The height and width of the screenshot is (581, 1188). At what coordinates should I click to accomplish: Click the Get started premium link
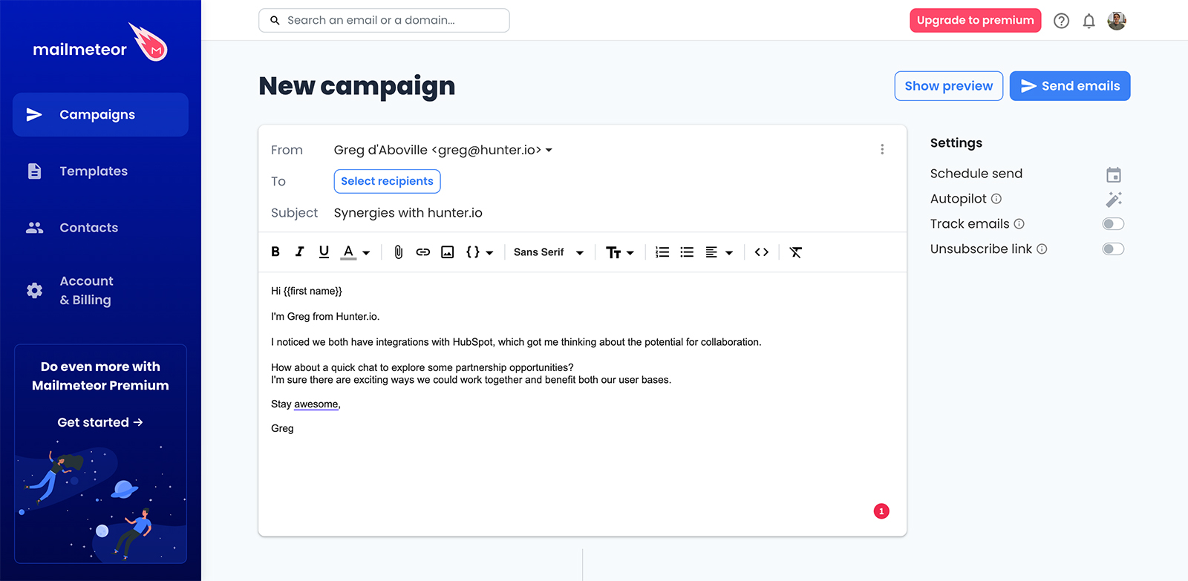pyautogui.click(x=100, y=422)
